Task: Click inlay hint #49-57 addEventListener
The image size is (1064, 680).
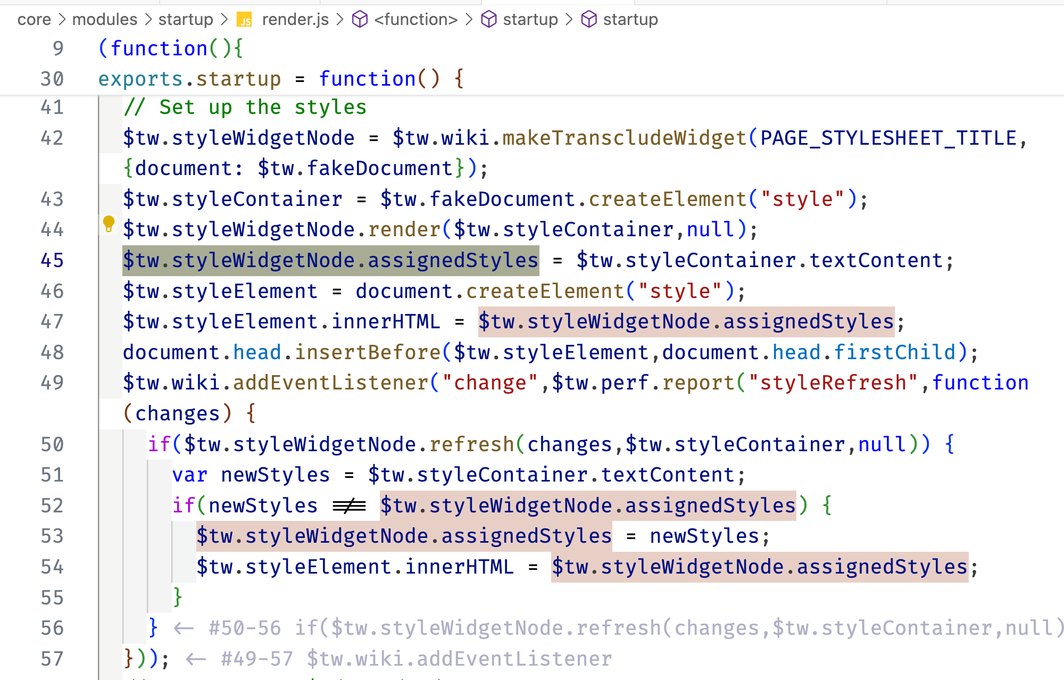Action: (x=416, y=659)
